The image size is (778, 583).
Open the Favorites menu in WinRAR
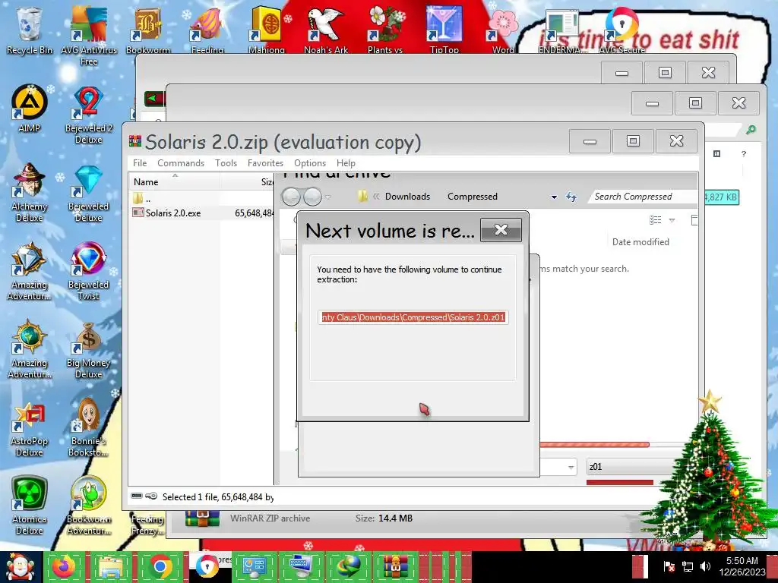click(265, 163)
